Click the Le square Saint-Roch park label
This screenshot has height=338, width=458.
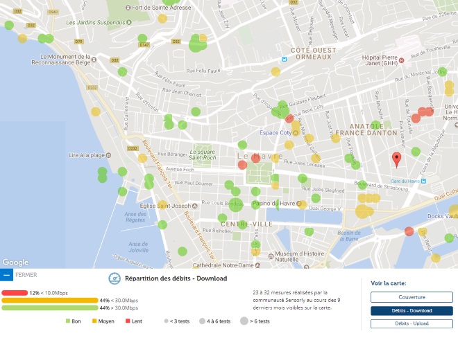(x=202, y=155)
